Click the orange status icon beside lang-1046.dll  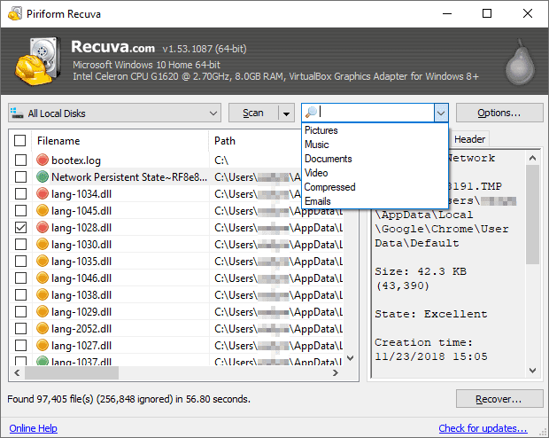[43, 278]
